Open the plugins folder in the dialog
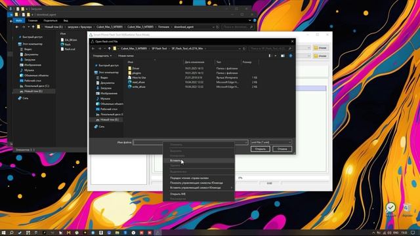 [135, 73]
